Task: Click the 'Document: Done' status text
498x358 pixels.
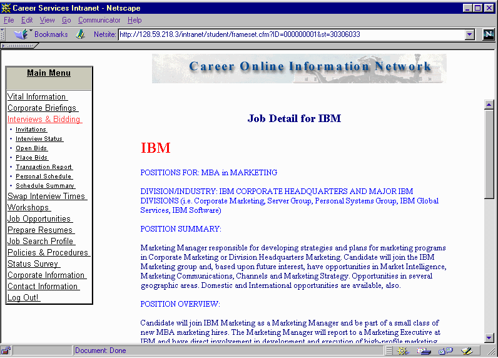Action: pos(100,350)
